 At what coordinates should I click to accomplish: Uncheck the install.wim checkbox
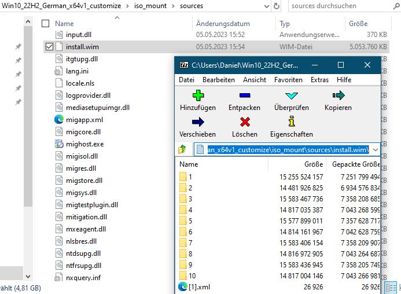click(x=49, y=47)
